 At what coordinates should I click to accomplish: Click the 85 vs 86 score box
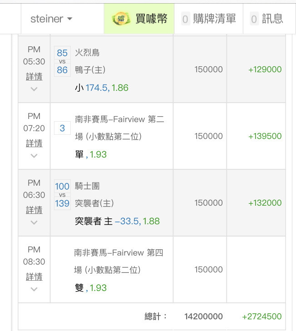[x=62, y=61]
